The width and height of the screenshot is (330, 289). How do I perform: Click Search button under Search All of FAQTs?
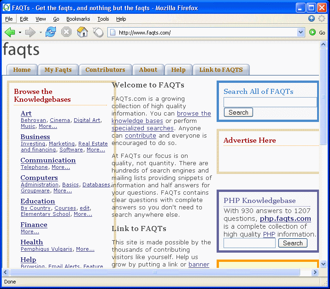pos(238,112)
